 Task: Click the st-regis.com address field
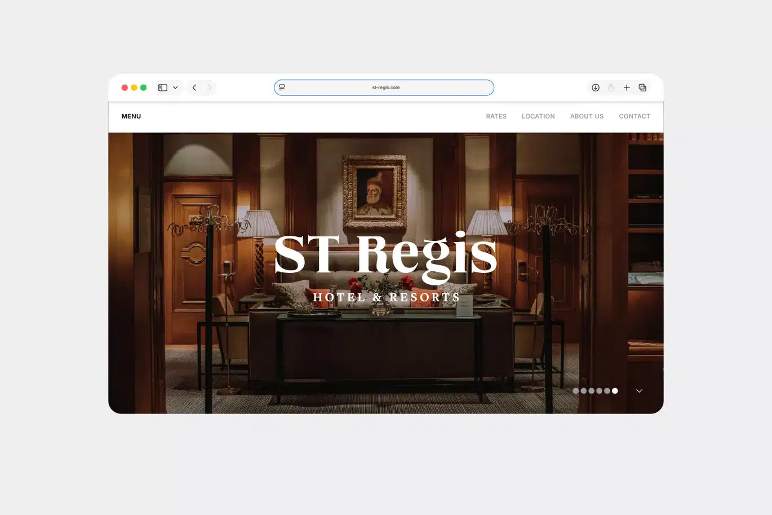click(385, 87)
